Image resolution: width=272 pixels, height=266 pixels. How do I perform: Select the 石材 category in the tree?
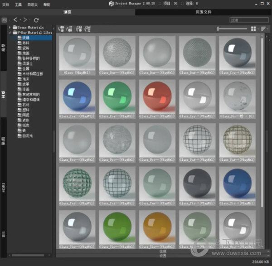pyautogui.click(x=26, y=105)
